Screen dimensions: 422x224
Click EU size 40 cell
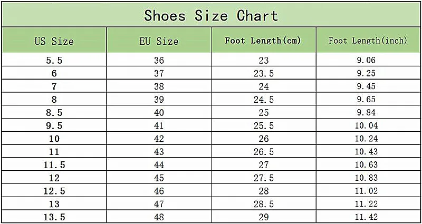(159, 113)
